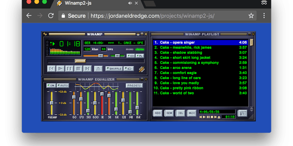
Task: Open the equalizer PRESETS menu
Action: 134,85
